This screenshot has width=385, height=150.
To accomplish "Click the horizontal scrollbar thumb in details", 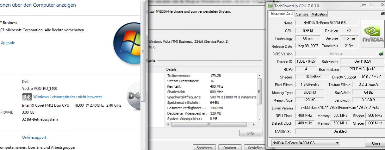I will (209, 124).
